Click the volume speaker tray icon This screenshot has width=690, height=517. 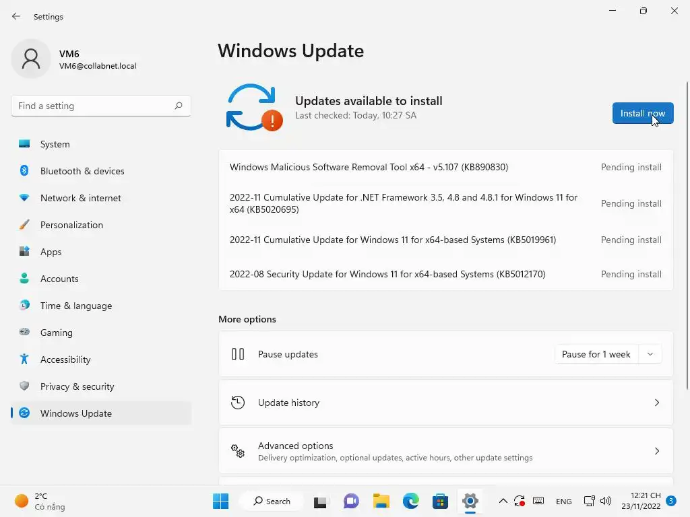[606, 501]
